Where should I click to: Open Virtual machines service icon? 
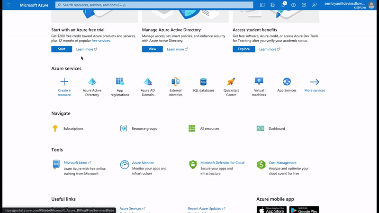click(x=259, y=81)
